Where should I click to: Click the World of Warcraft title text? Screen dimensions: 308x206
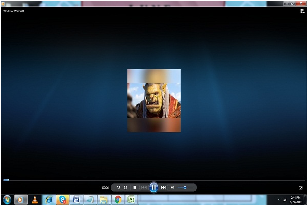point(14,11)
